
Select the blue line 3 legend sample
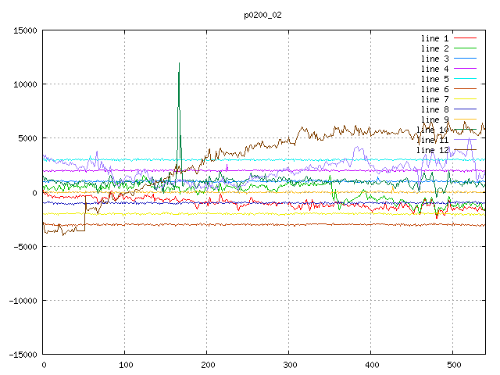pos(466,59)
